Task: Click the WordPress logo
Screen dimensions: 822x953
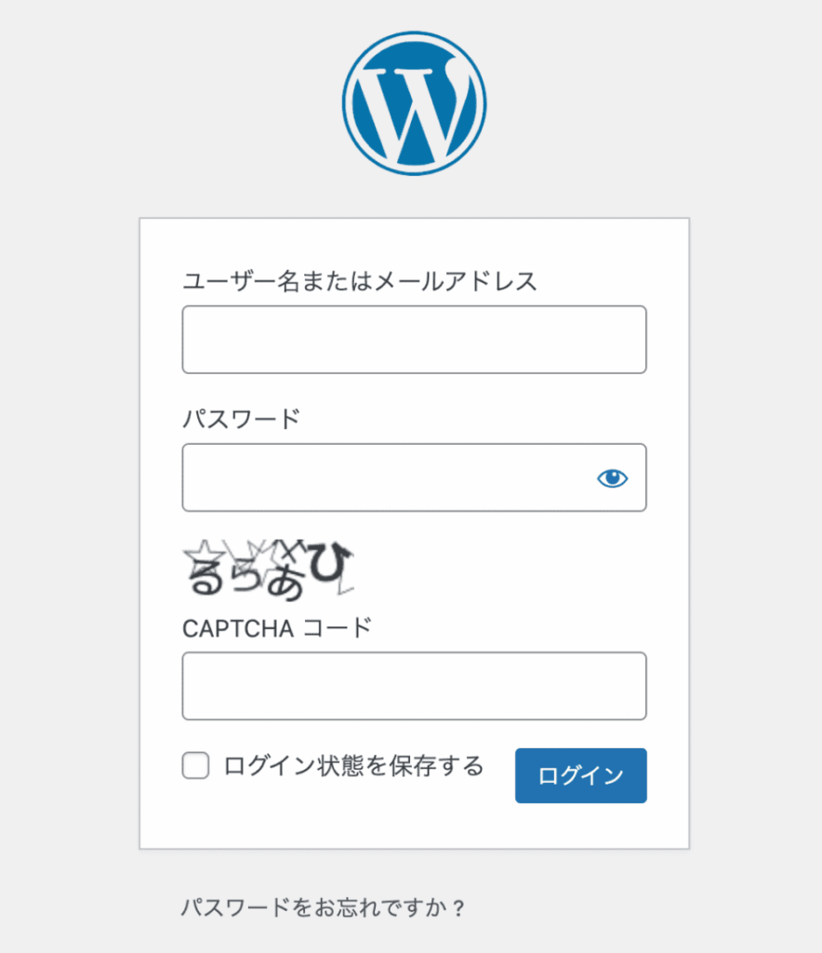Action: (414, 103)
